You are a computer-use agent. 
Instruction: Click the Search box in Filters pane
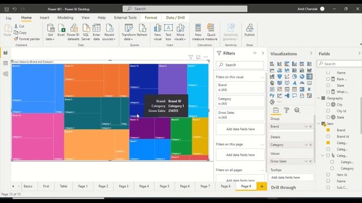(x=240, y=65)
